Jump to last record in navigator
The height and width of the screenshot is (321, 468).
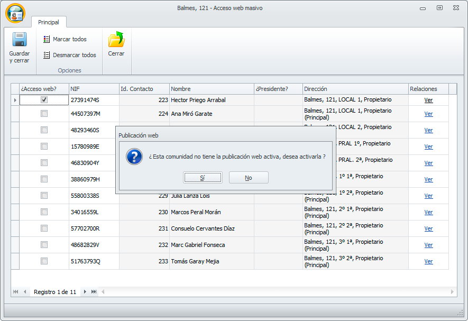coord(94,292)
